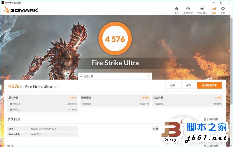
Task: Click the 24.91 FPS value
Action: pos(72,104)
